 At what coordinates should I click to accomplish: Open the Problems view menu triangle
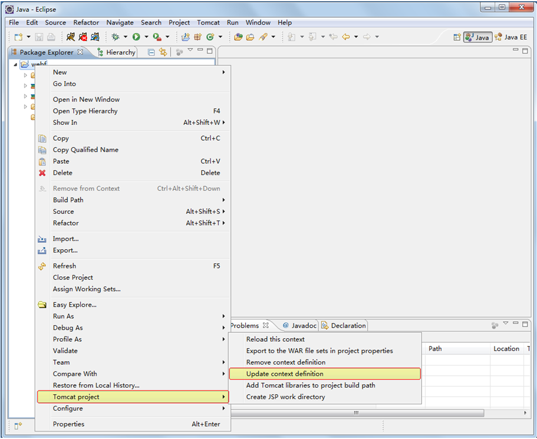(x=506, y=323)
